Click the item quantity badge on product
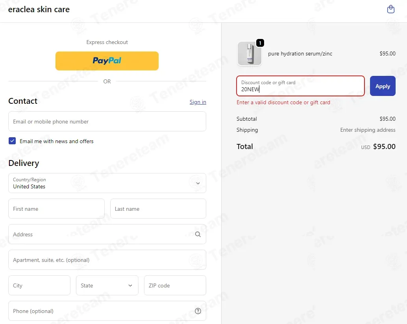The height and width of the screenshot is (324, 407). click(260, 43)
